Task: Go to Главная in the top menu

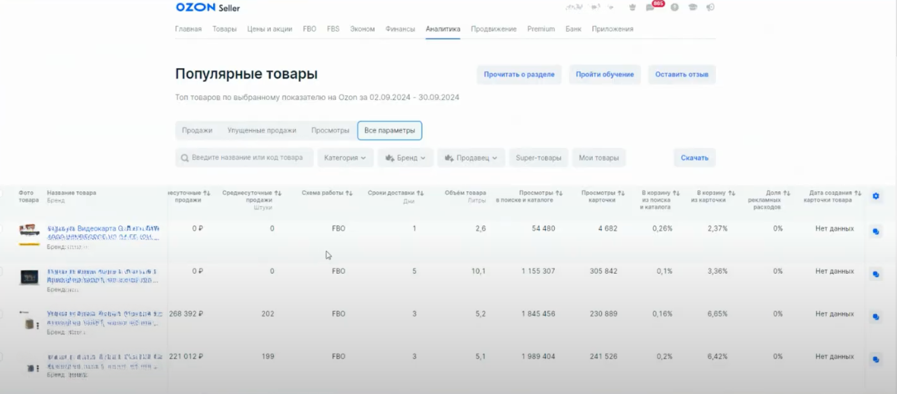Action: 188,29
